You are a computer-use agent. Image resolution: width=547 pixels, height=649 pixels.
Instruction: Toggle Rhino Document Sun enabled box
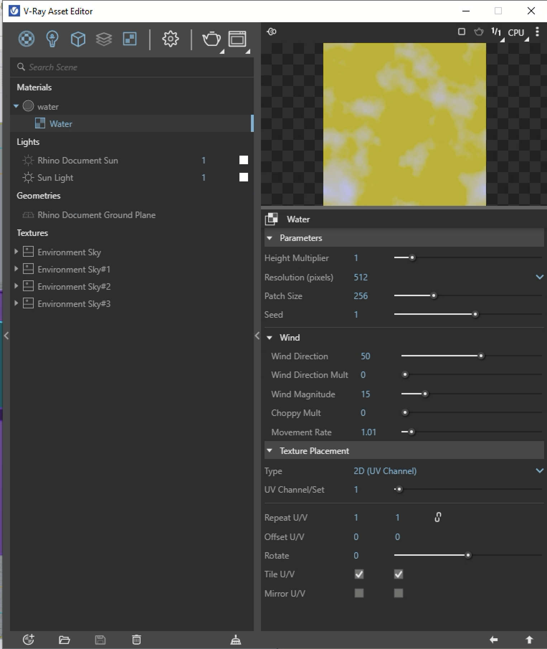244,160
